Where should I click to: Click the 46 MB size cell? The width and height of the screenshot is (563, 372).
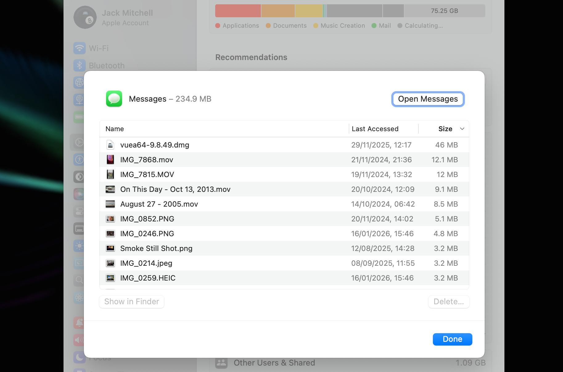[x=446, y=145]
